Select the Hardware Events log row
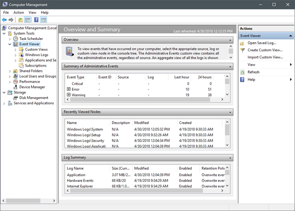Viewport: 295px width, 211px height. [x=145, y=181]
